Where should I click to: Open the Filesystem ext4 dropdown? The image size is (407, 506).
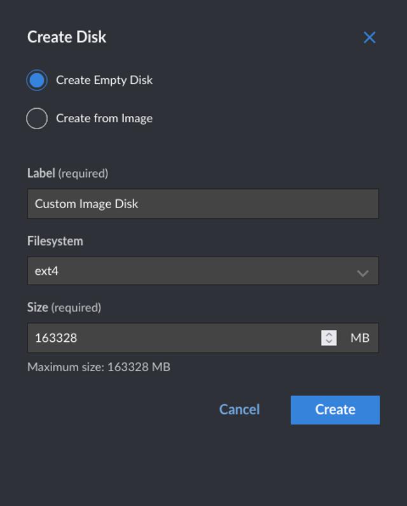click(203, 271)
